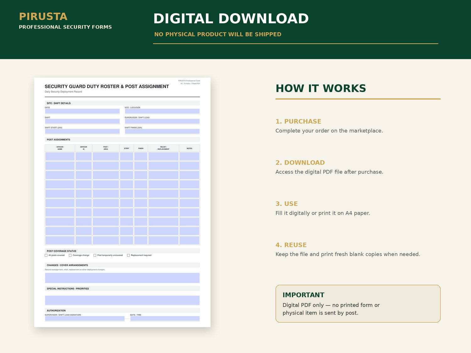
Task: Click the DATE / TIME authorization field
Action: 165,318
